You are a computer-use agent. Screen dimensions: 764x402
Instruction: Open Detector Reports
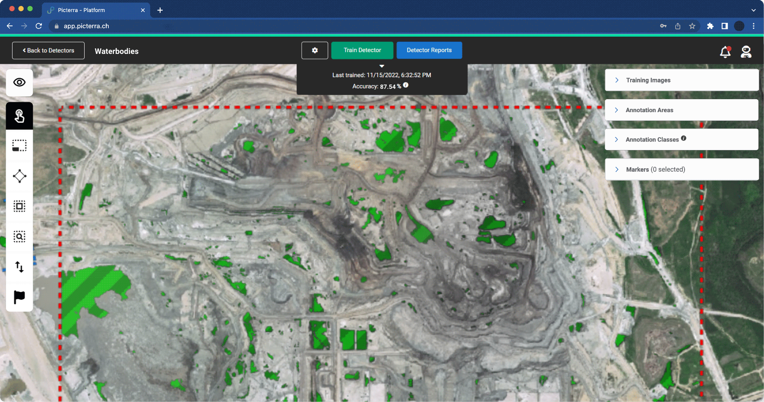pyautogui.click(x=429, y=50)
